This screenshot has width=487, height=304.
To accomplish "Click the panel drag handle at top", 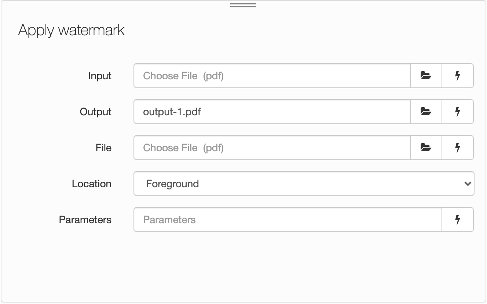I will tap(243, 4).
